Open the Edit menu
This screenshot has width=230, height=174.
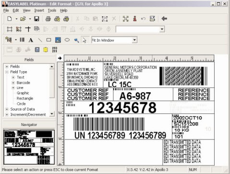click(16, 11)
